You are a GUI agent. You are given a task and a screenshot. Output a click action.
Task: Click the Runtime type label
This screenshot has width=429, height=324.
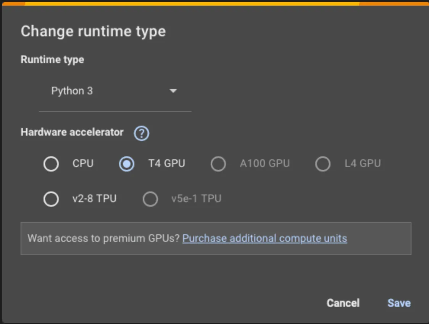pyautogui.click(x=52, y=60)
